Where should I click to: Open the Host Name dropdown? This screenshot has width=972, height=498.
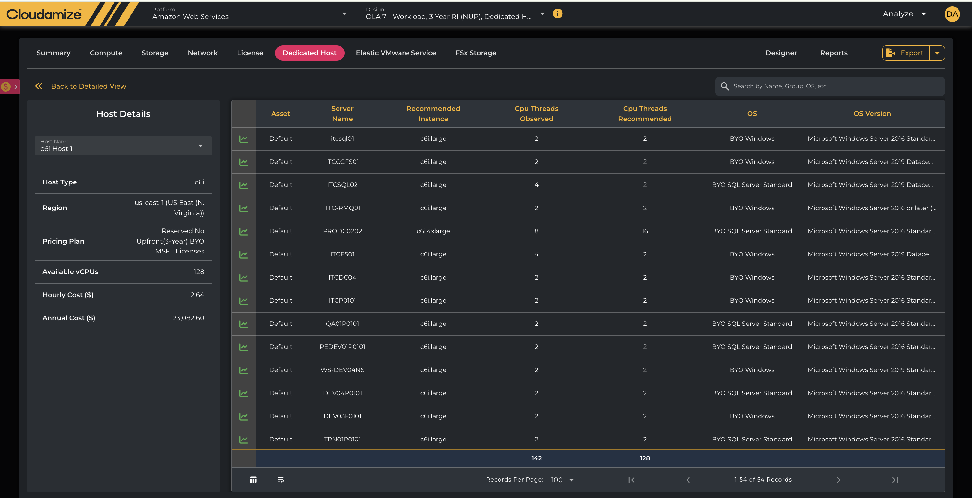123,146
